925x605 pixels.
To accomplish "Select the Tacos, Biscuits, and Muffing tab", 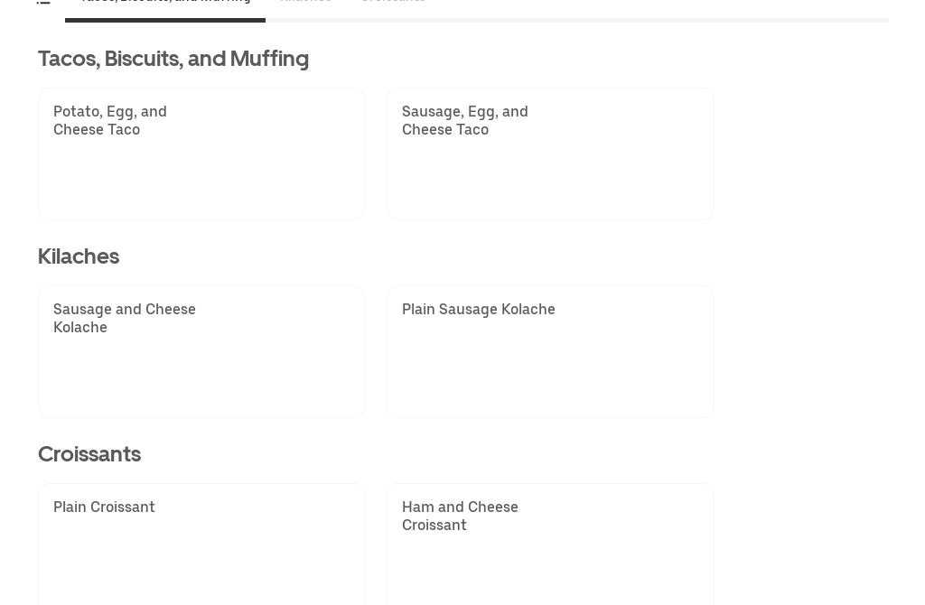I will coord(165,4).
